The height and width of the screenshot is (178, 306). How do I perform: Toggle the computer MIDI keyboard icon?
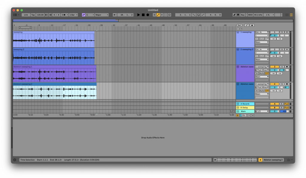[238, 15]
